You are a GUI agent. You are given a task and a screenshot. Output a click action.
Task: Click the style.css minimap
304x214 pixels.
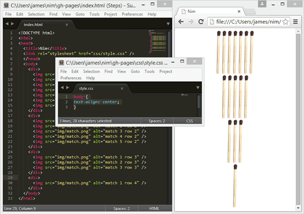[184, 95]
